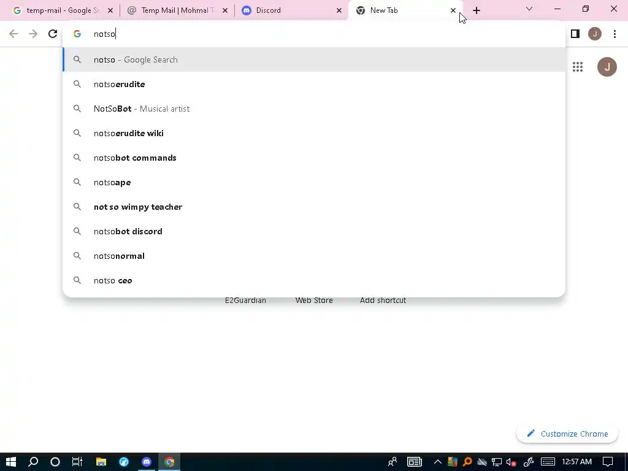Click the Add shortcut tile
This screenshot has width=628, height=471.
click(x=383, y=301)
